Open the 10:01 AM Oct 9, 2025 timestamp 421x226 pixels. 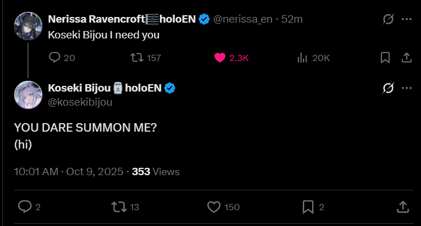point(69,171)
